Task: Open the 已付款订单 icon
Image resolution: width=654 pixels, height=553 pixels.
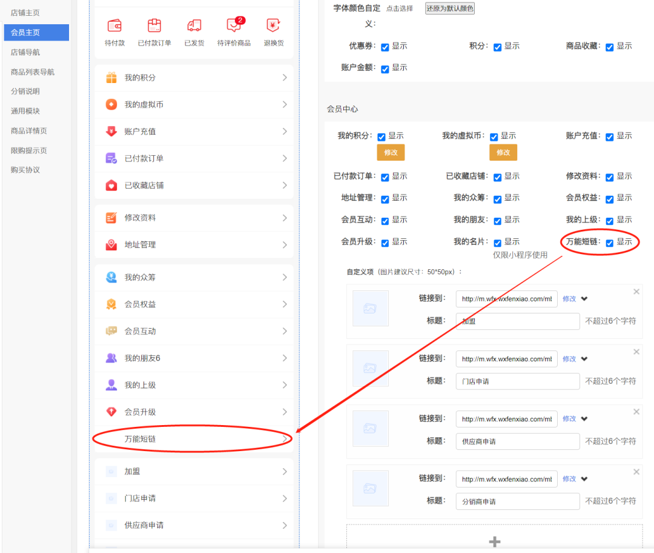Action: (154, 26)
